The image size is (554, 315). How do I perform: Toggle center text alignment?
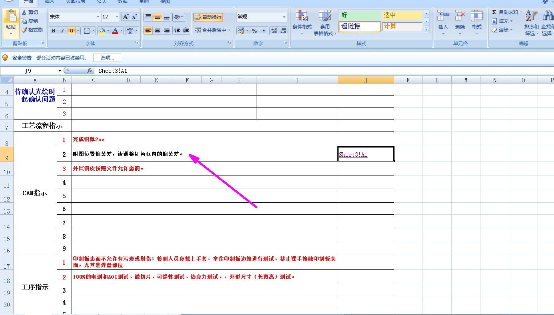[157, 30]
